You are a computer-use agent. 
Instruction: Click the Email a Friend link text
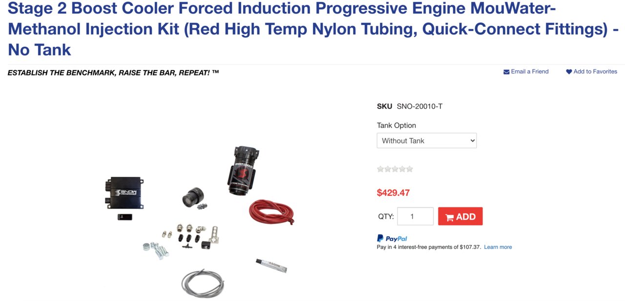click(530, 72)
